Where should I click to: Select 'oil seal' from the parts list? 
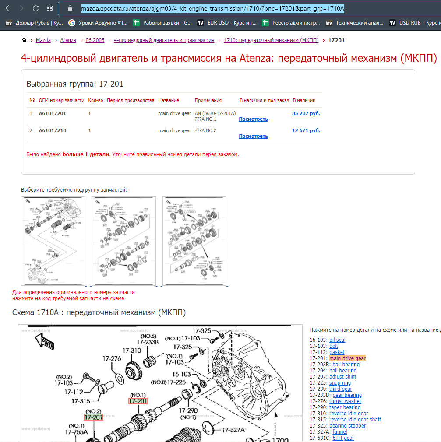337,340
